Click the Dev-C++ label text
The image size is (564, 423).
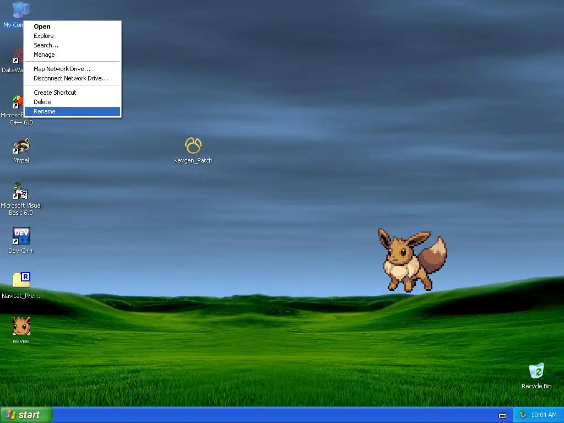click(21, 251)
